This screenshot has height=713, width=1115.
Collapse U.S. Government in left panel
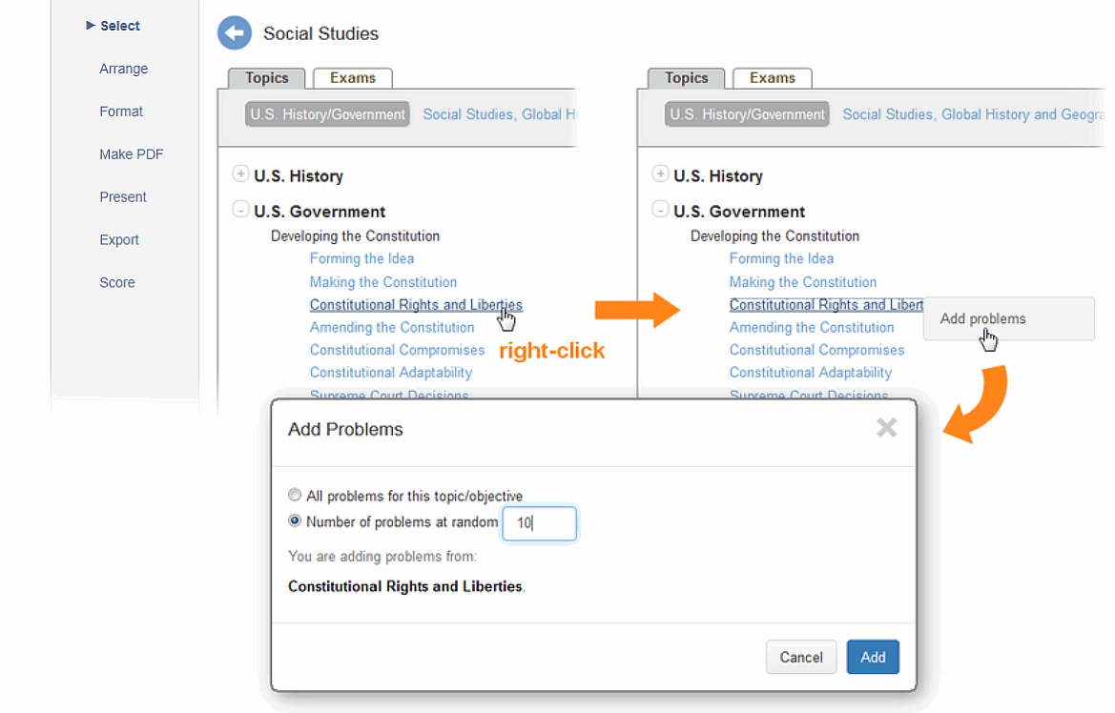point(240,209)
